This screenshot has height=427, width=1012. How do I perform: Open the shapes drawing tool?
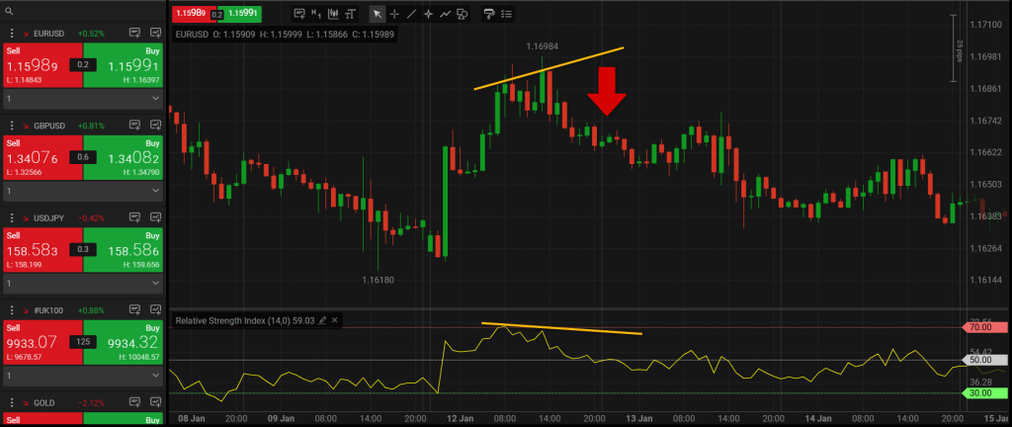(462, 14)
